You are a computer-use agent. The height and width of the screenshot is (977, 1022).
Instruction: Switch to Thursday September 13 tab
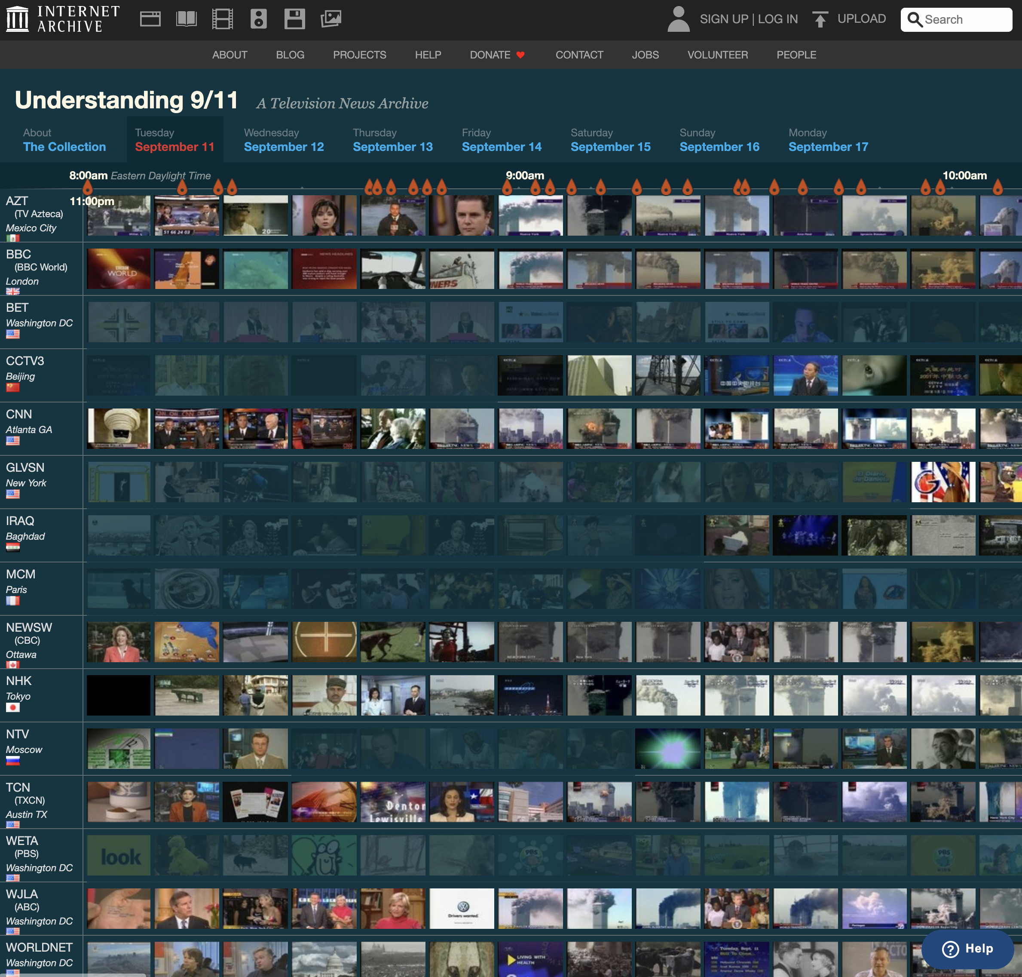(x=392, y=140)
